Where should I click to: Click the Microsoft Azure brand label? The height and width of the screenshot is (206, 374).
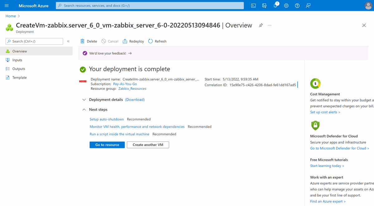(33, 6)
